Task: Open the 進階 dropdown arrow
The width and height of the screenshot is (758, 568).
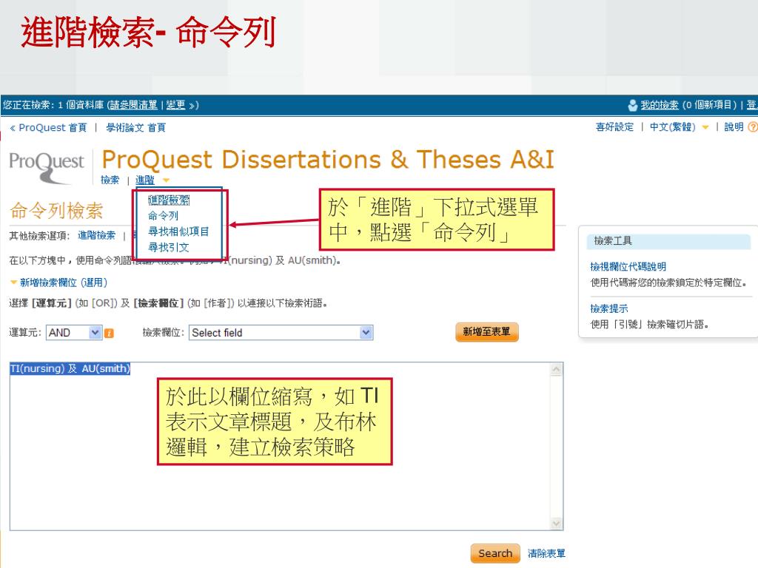Action: pyautogui.click(x=167, y=180)
